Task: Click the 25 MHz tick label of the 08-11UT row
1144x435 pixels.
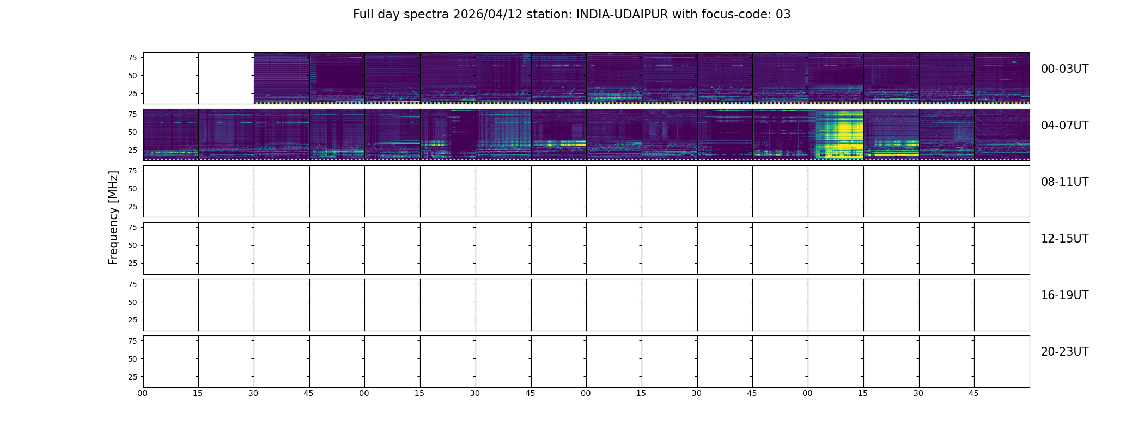Action: (132, 207)
